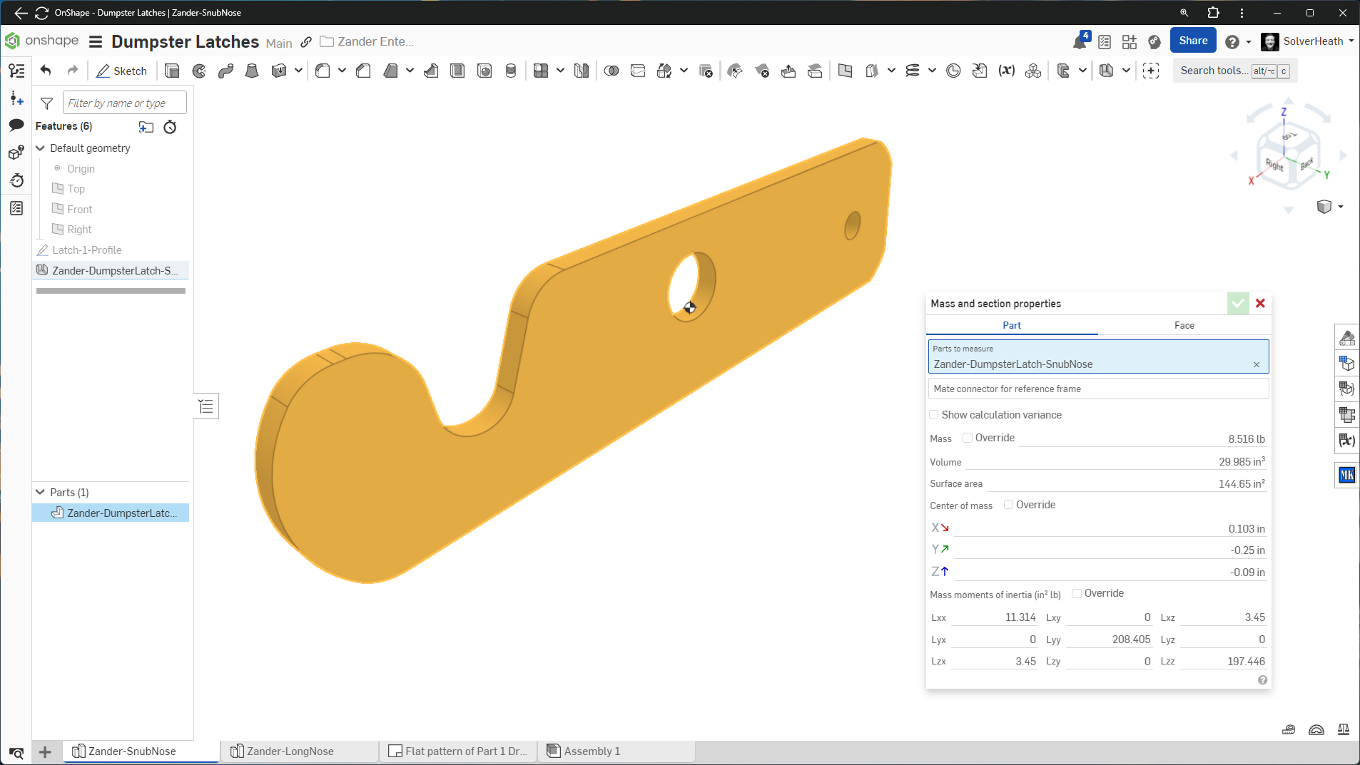The width and height of the screenshot is (1360, 765).
Task: Click the Undo arrow
Action: (46, 70)
